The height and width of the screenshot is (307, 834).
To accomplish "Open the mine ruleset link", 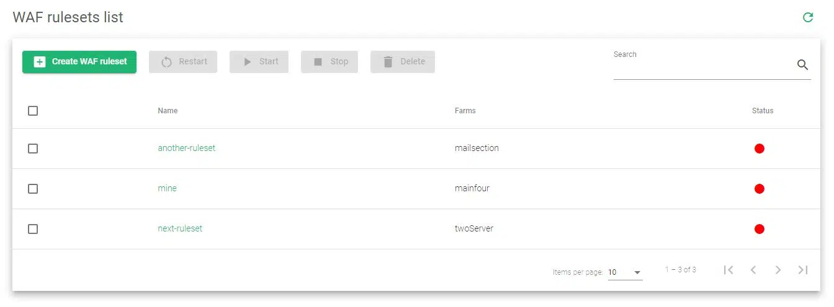I will click(167, 189).
